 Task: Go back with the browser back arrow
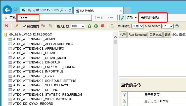click(7, 10)
